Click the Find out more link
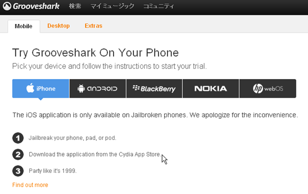This screenshot has width=308, height=194. click(30, 185)
